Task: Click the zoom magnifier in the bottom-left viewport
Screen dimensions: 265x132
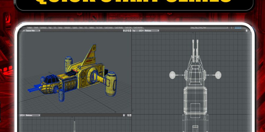Action: (x=128, y=115)
